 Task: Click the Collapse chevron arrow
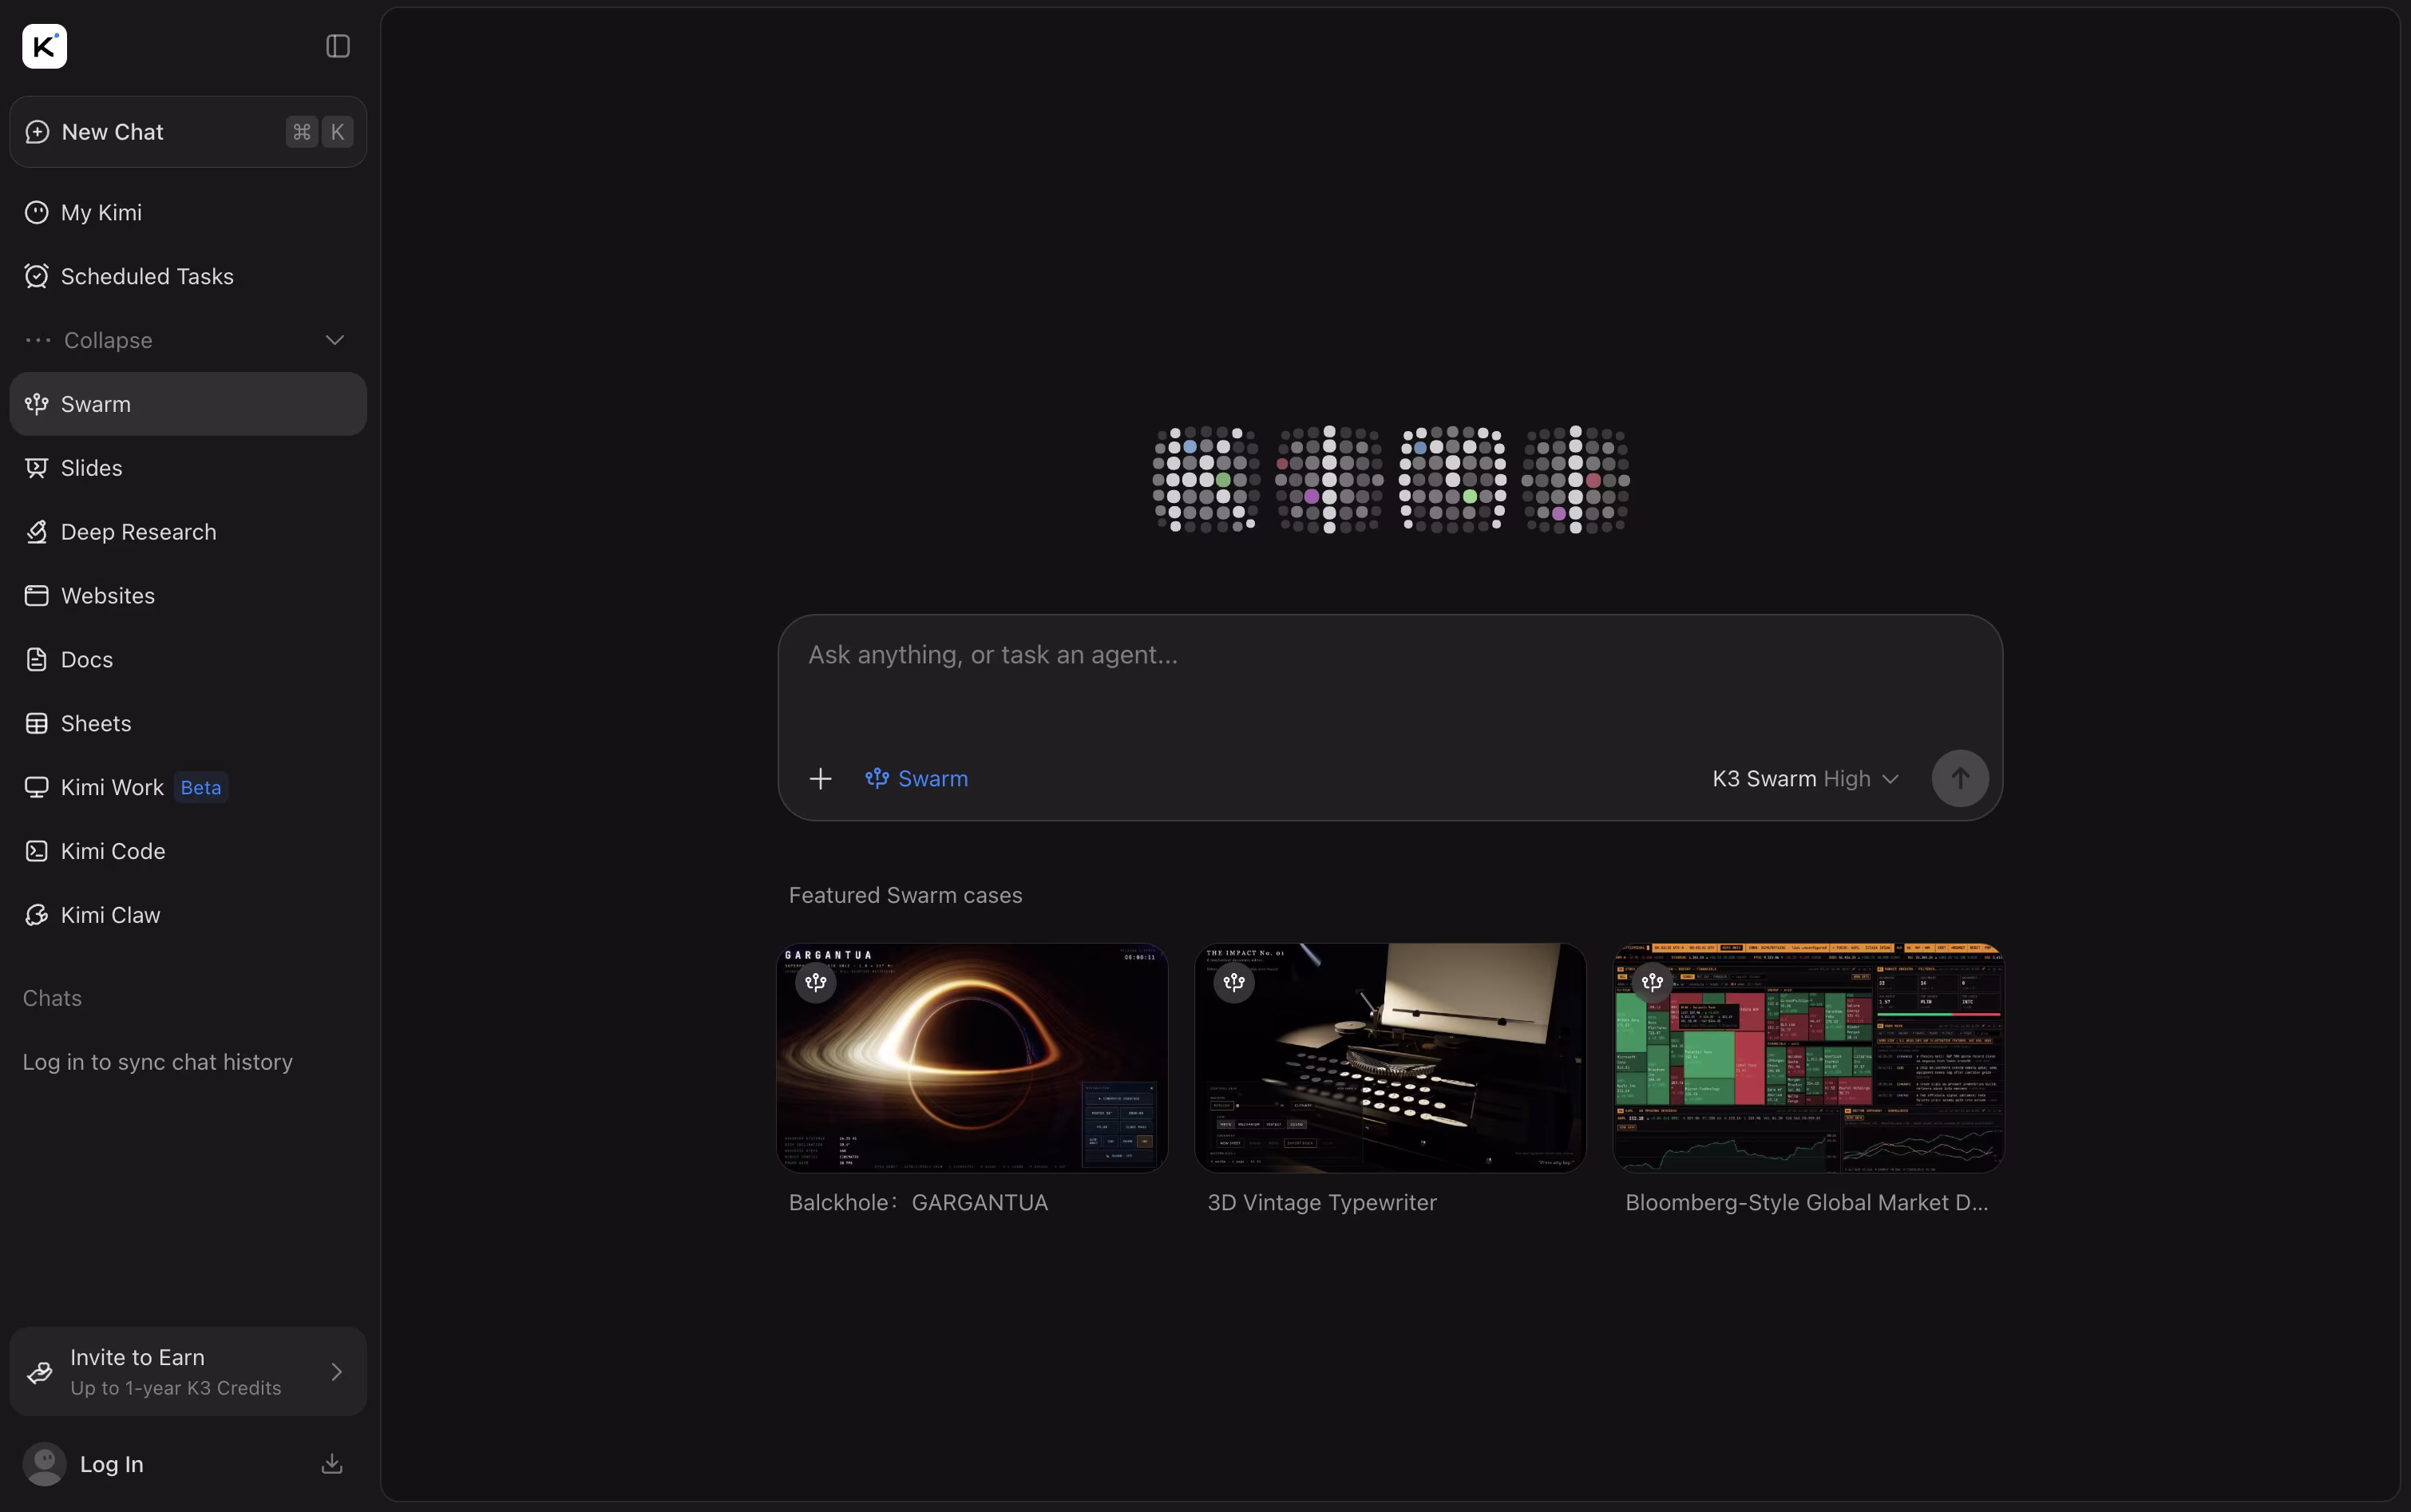point(335,340)
